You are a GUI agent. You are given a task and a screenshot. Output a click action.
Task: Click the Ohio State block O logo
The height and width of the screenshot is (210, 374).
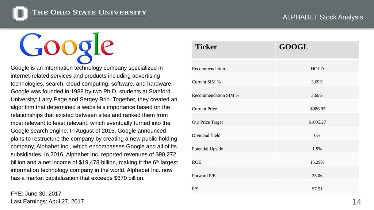coord(20,13)
